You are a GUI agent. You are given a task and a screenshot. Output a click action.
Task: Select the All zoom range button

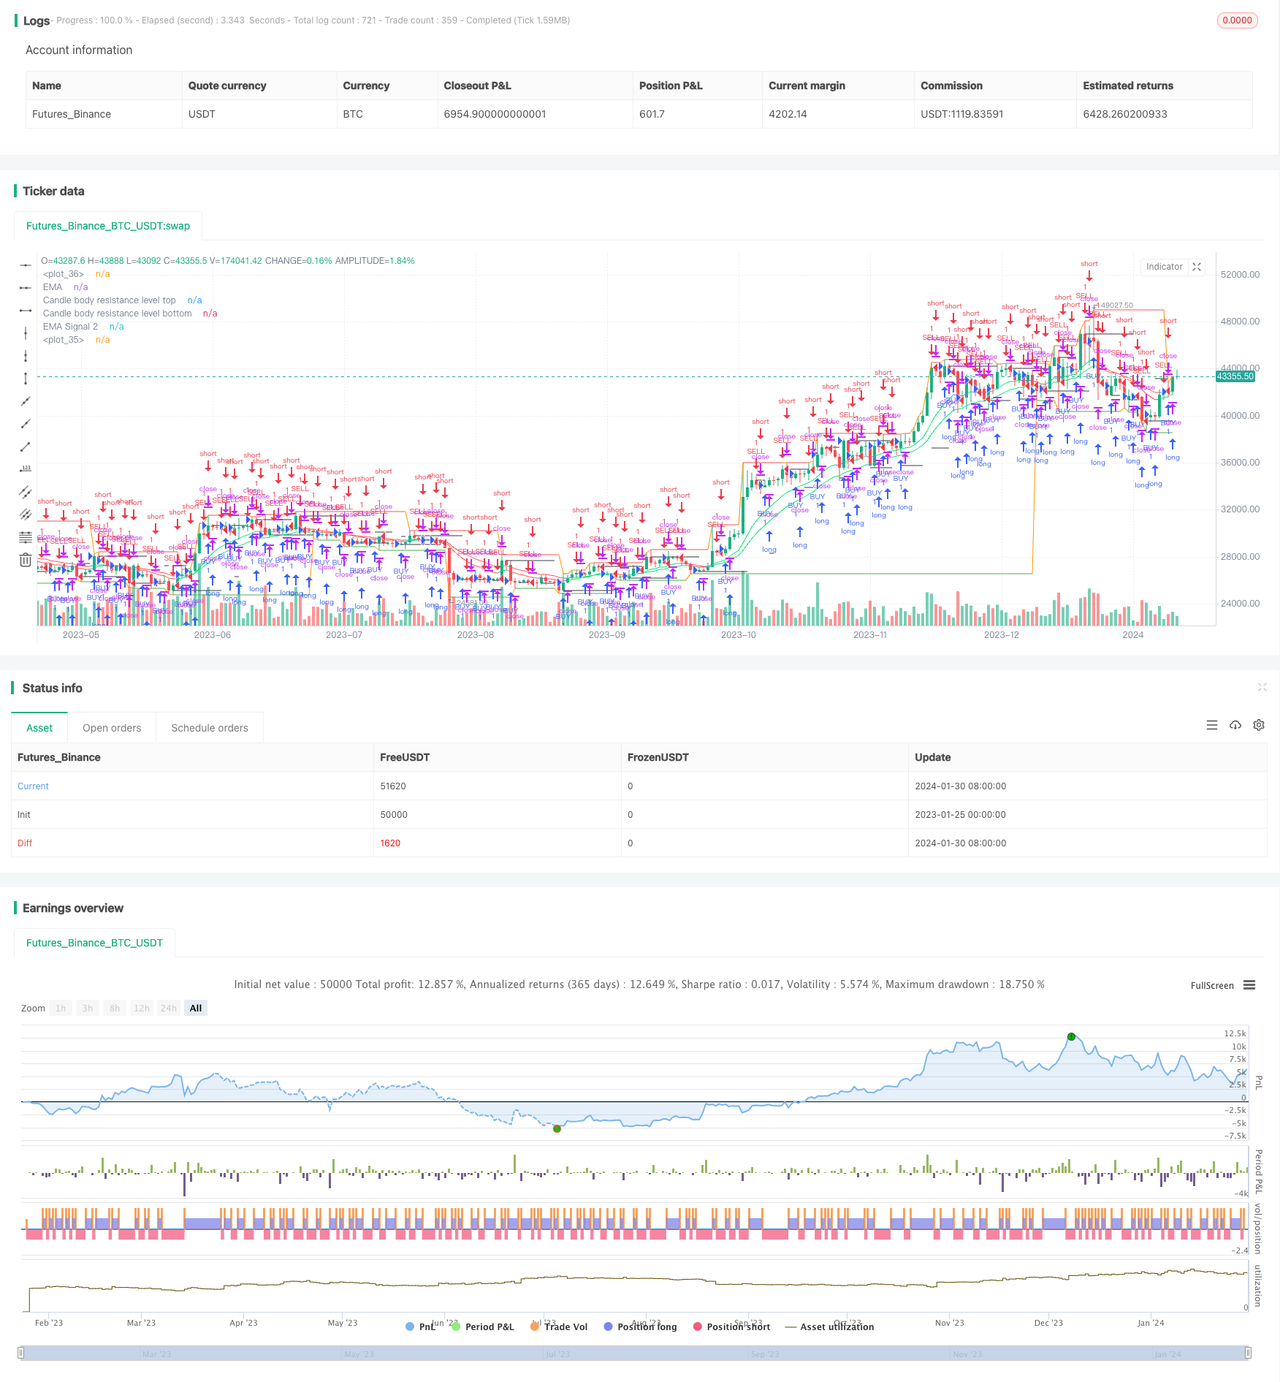coord(196,1008)
